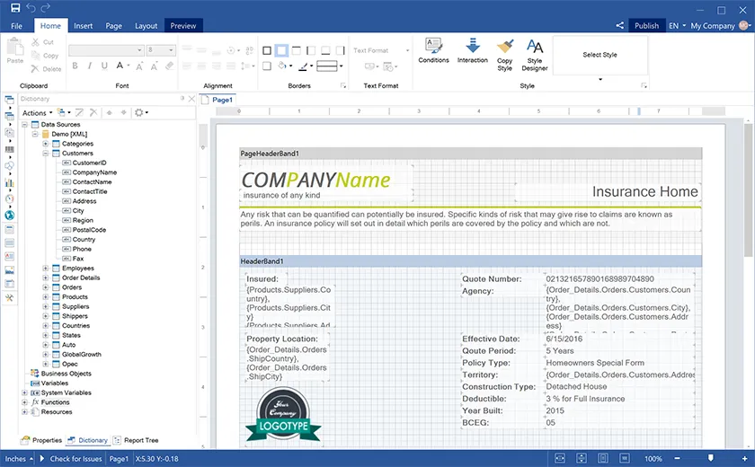Open the Actions dropdown in Dictionary panel
The height and width of the screenshot is (467, 755).
click(x=36, y=113)
